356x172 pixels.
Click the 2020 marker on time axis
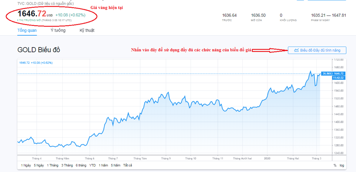tap(267, 158)
